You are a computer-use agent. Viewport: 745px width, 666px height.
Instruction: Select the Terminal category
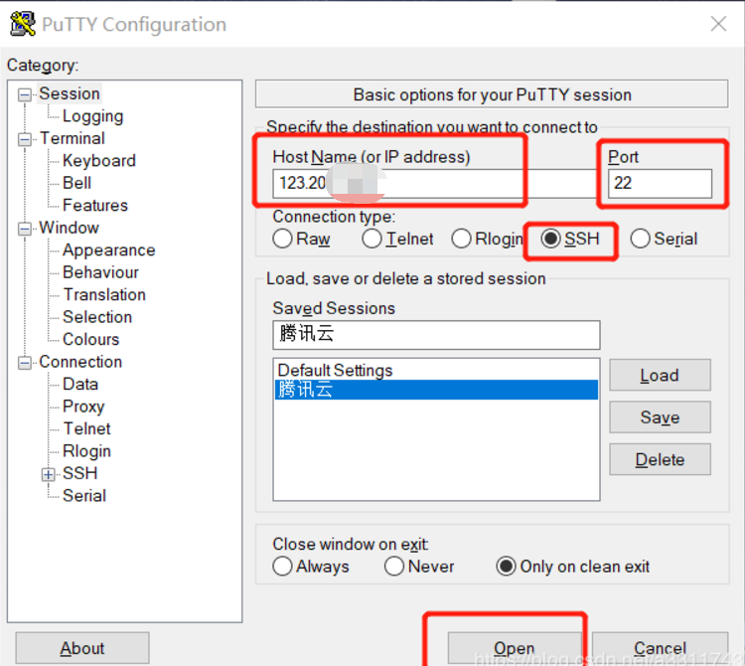pos(73,138)
